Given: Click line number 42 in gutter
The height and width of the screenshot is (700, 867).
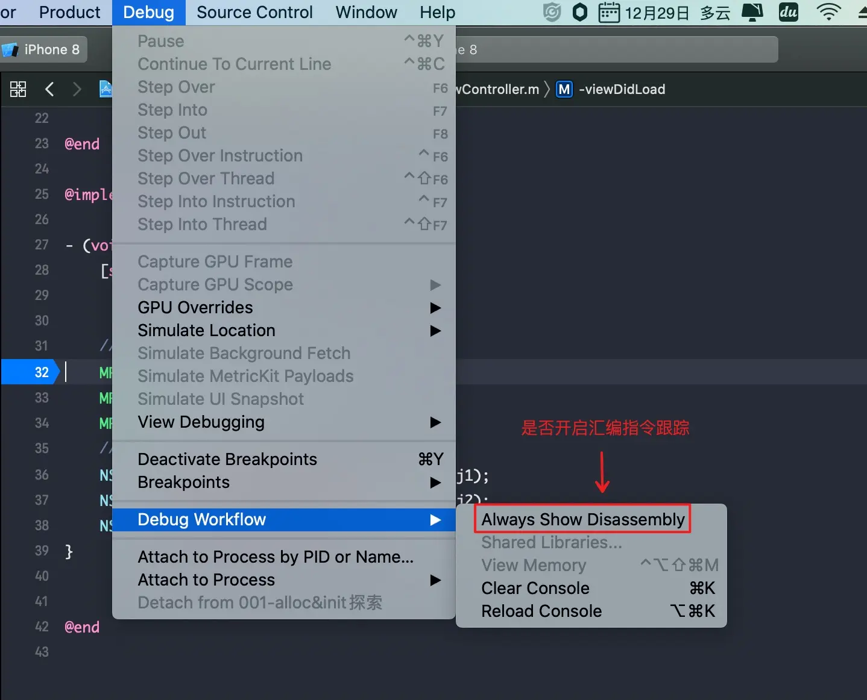Looking at the screenshot, I should point(42,627).
